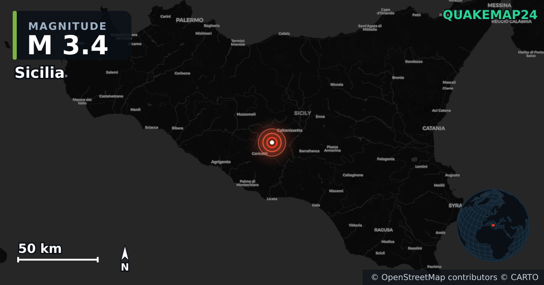Click the Salemi town label

point(112,72)
